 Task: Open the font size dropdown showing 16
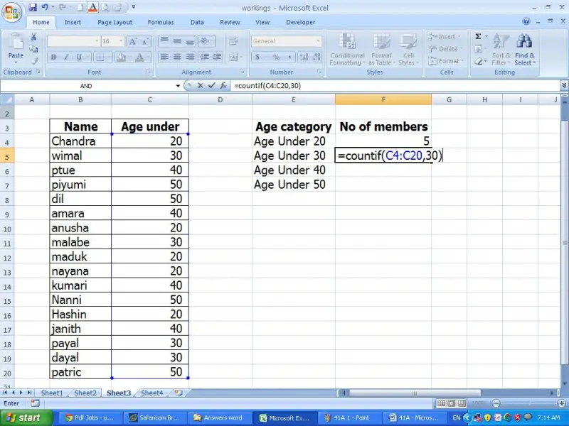[121, 41]
